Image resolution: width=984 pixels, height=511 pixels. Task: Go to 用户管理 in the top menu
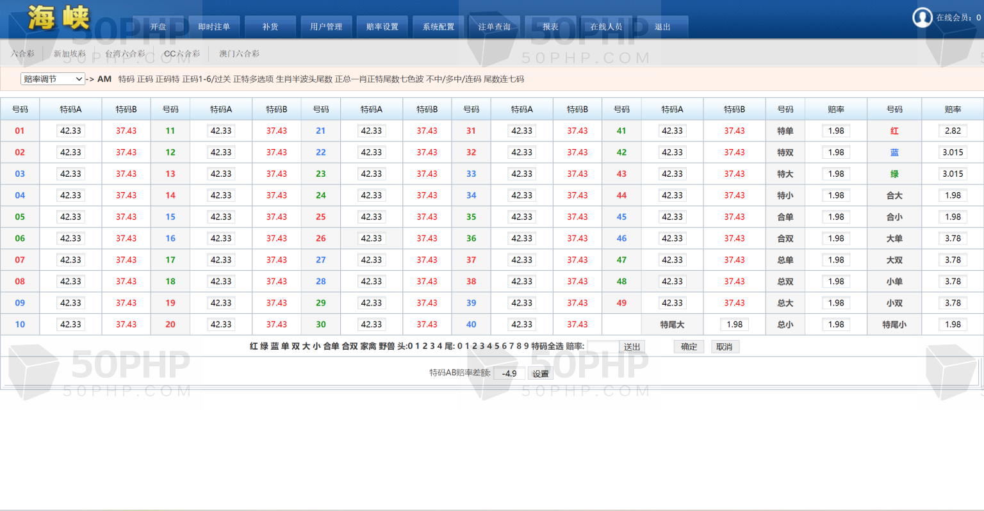[326, 27]
